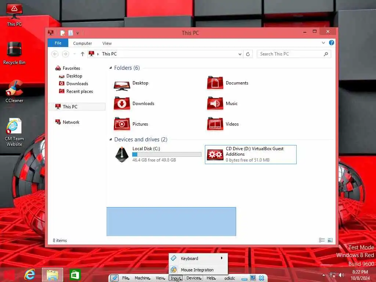Select the Recycle Bin desktop icon
The width and height of the screenshot is (376, 282).
pos(14,53)
